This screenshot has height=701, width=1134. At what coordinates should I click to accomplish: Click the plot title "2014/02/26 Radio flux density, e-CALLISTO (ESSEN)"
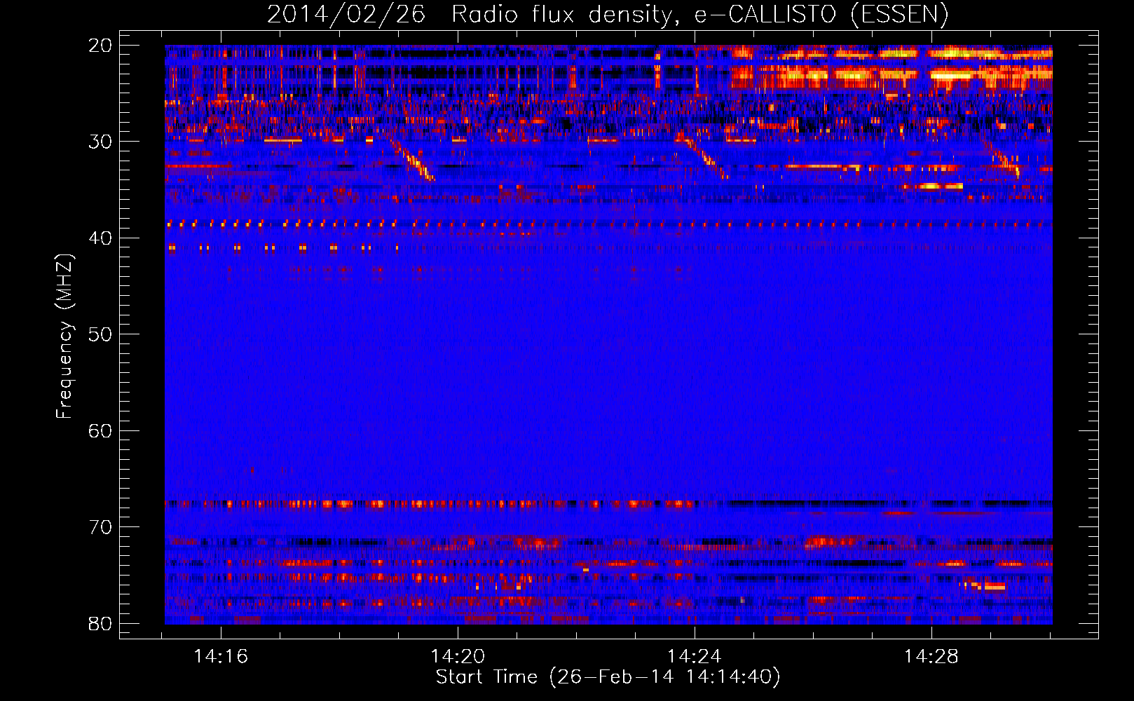(608, 14)
